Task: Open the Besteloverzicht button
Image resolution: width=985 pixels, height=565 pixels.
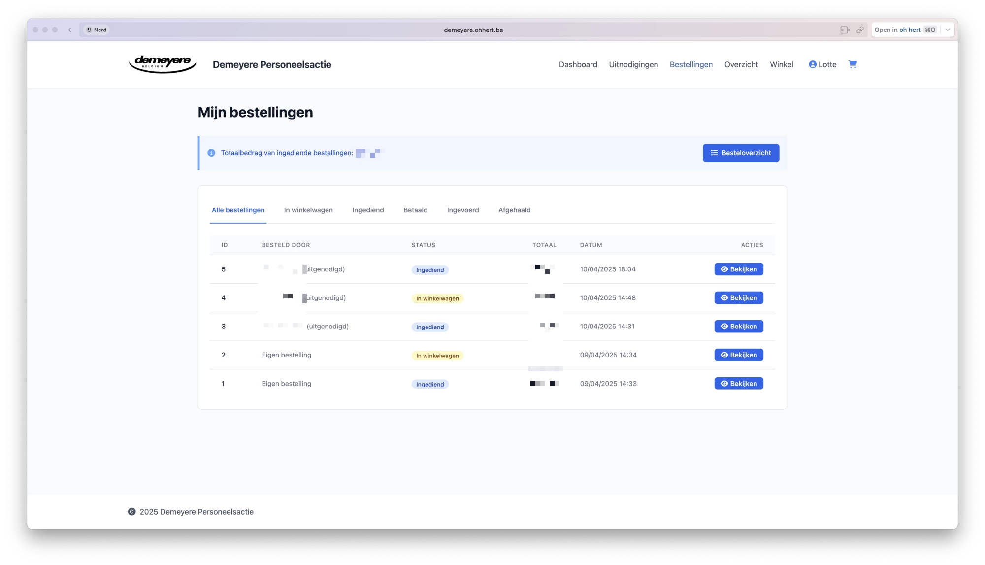Action: tap(741, 153)
